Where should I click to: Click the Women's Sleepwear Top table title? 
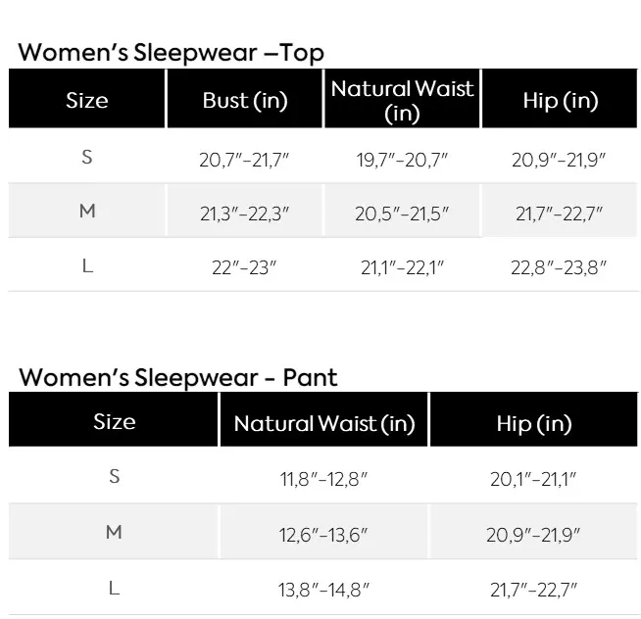[x=171, y=53]
